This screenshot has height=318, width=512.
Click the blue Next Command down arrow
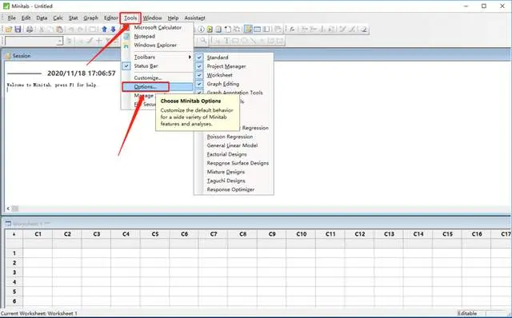click(113, 30)
